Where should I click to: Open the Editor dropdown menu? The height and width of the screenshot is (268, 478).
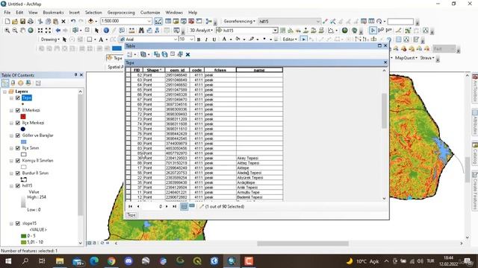(290, 39)
